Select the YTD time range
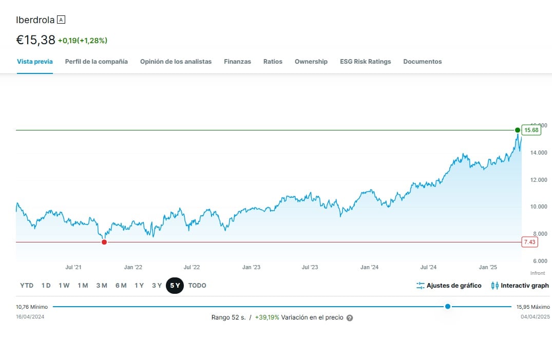 tap(27, 286)
